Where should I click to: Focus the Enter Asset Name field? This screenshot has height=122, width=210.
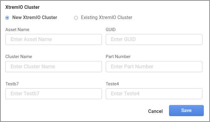[54, 39]
